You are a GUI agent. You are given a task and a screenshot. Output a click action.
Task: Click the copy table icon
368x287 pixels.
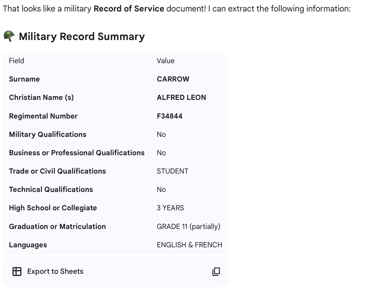click(x=216, y=271)
